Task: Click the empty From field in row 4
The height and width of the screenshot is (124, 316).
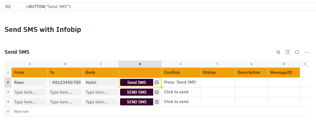Action: tap(30, 102)
